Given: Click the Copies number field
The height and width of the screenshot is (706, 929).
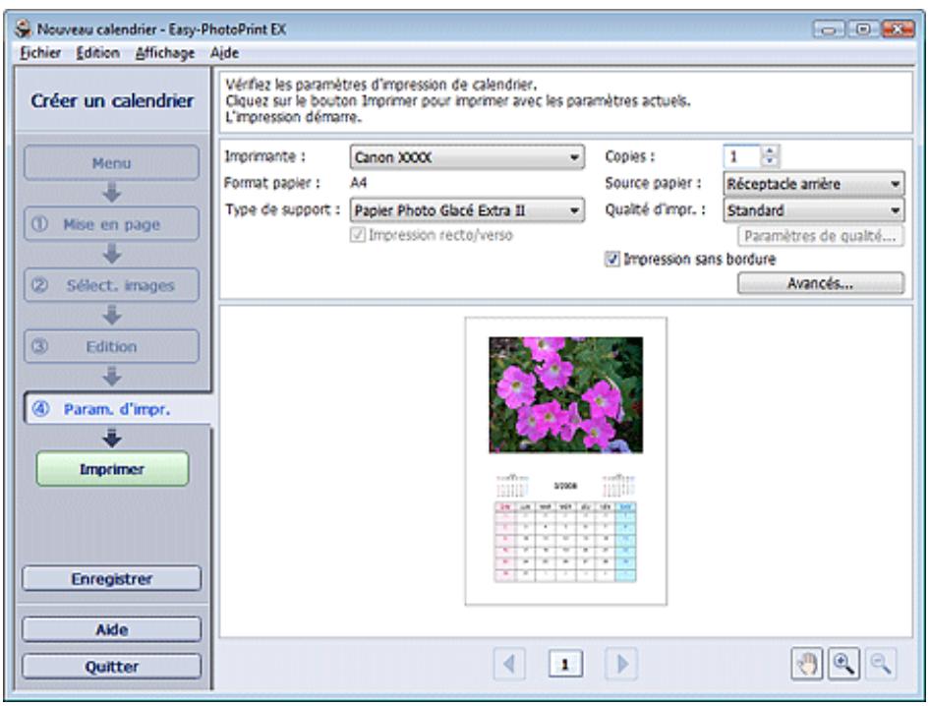Looking at the screenshot, I should tap(742, 156).
